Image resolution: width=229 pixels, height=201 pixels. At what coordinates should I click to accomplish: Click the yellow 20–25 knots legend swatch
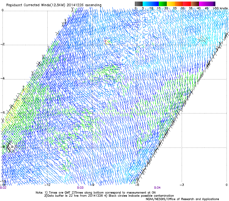[171, 4]
